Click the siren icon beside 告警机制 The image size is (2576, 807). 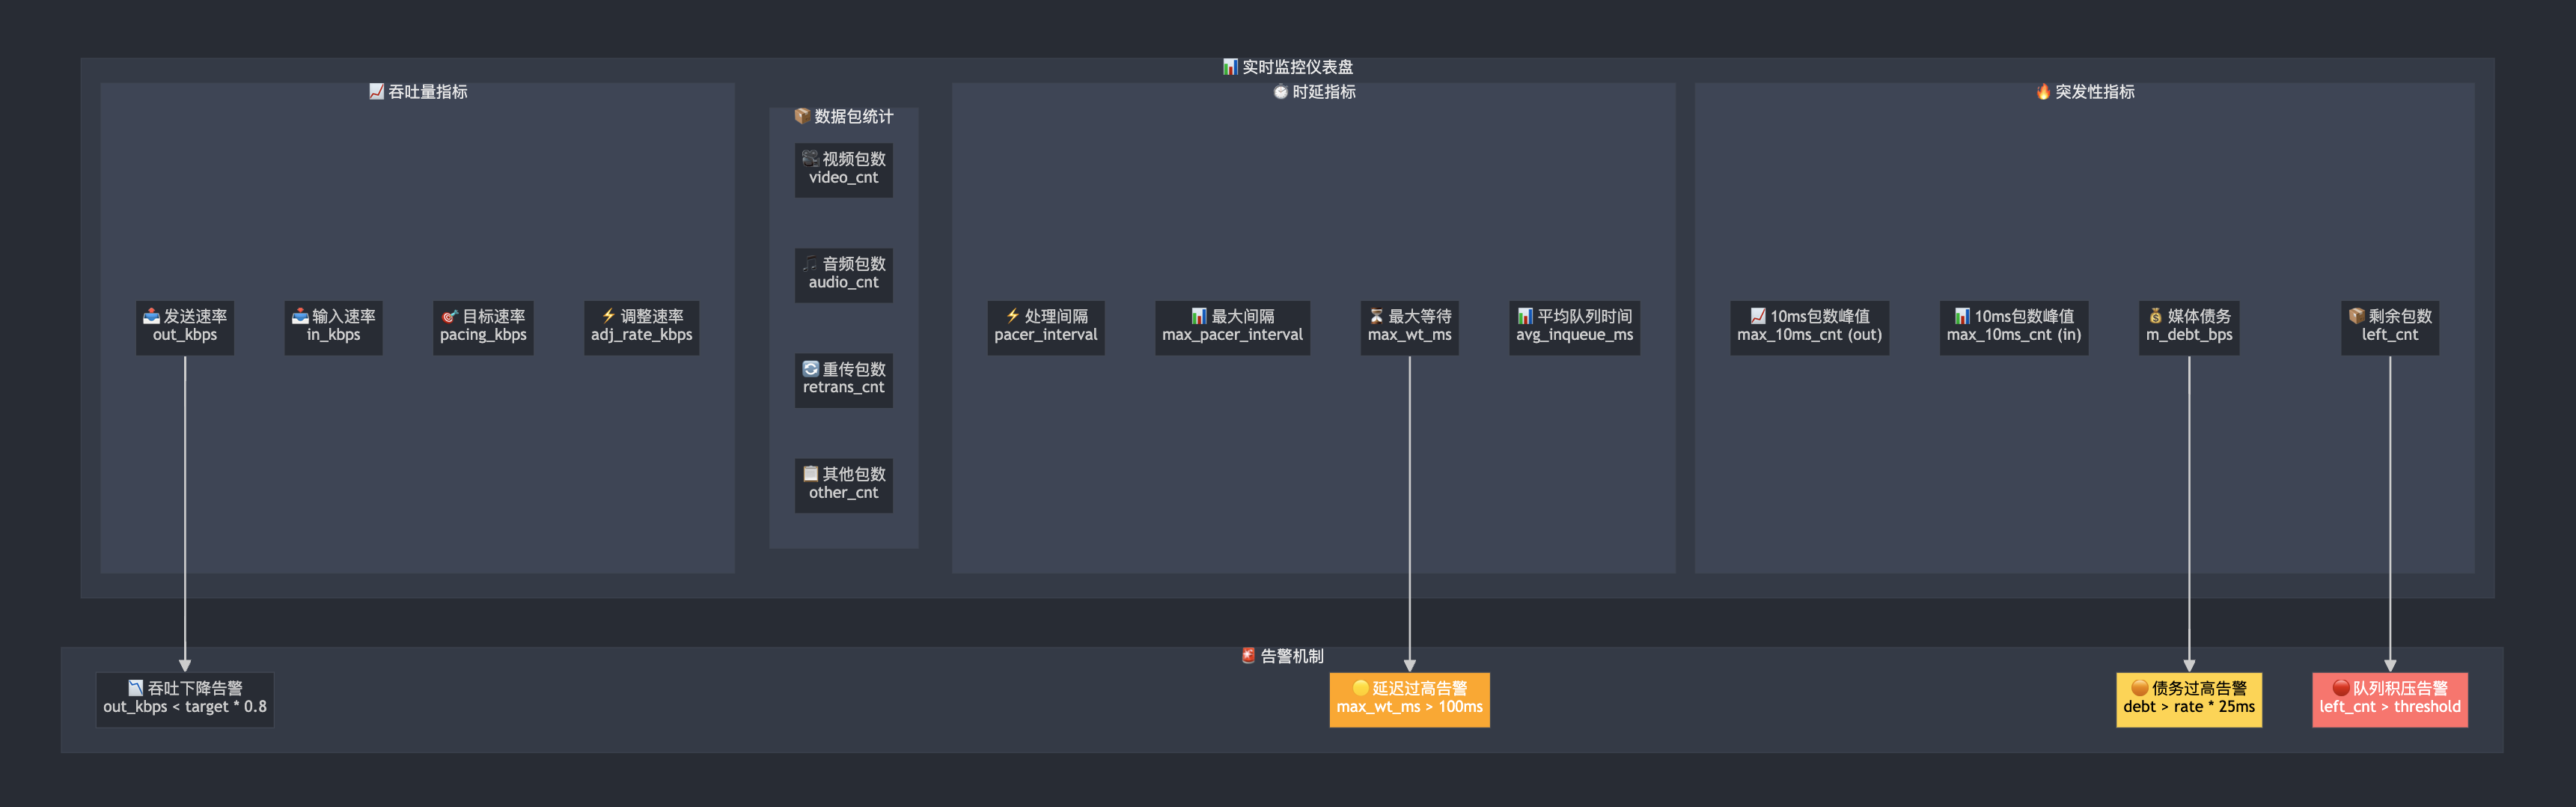(1248, 655)
